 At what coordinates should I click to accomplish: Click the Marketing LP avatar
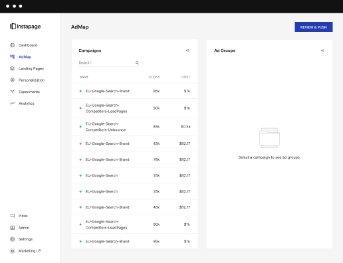pos(13,251)
